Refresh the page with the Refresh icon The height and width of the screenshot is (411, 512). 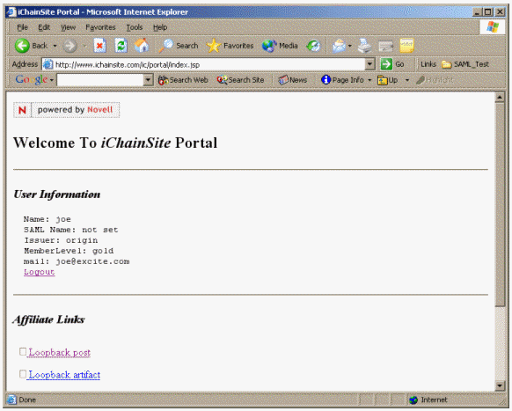(x=121, y=46)
